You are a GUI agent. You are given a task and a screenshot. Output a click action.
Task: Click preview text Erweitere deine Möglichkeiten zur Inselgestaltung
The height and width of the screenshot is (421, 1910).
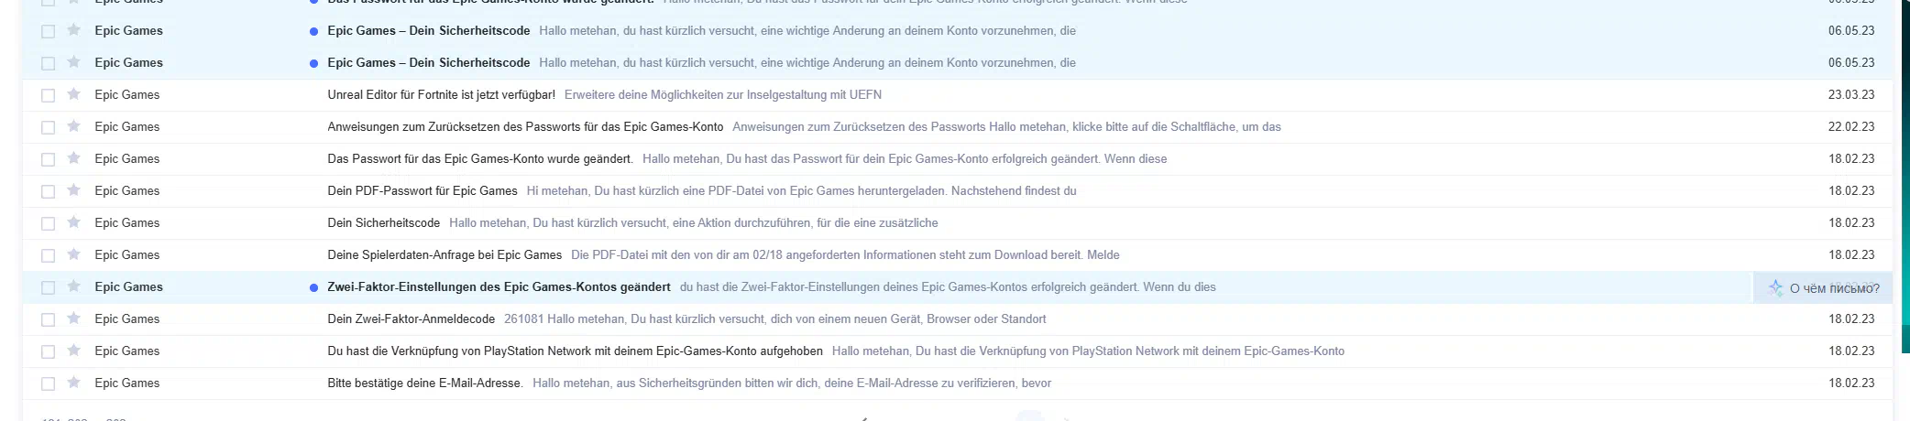(x=723, y=94)
